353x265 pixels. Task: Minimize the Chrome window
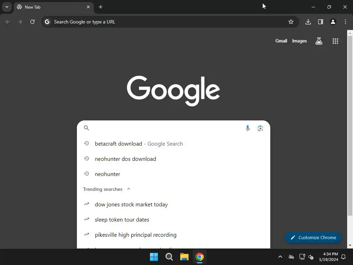[x=313, y=7]
